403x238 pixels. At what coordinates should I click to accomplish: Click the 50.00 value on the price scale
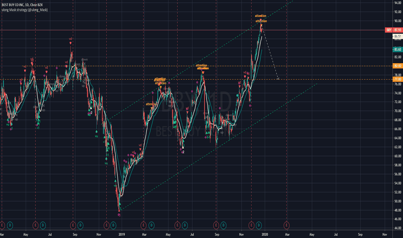click(x=398, y=201)
